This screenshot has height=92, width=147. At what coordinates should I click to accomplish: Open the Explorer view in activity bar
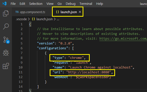tap(6, 13)
